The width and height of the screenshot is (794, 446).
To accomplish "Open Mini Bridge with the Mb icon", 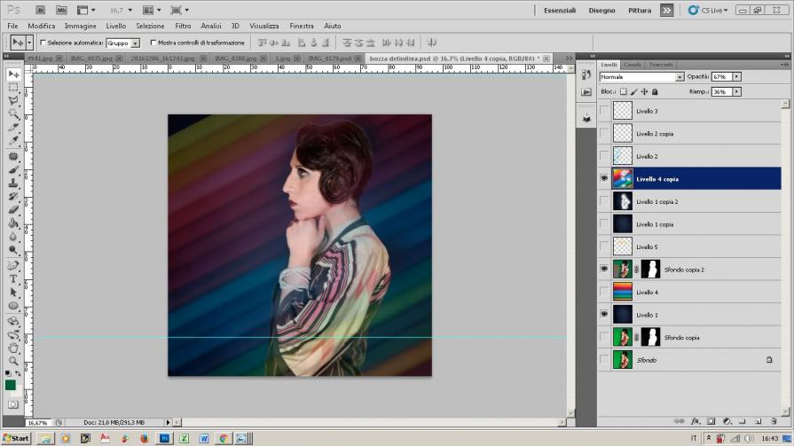I will click(60, 10).
